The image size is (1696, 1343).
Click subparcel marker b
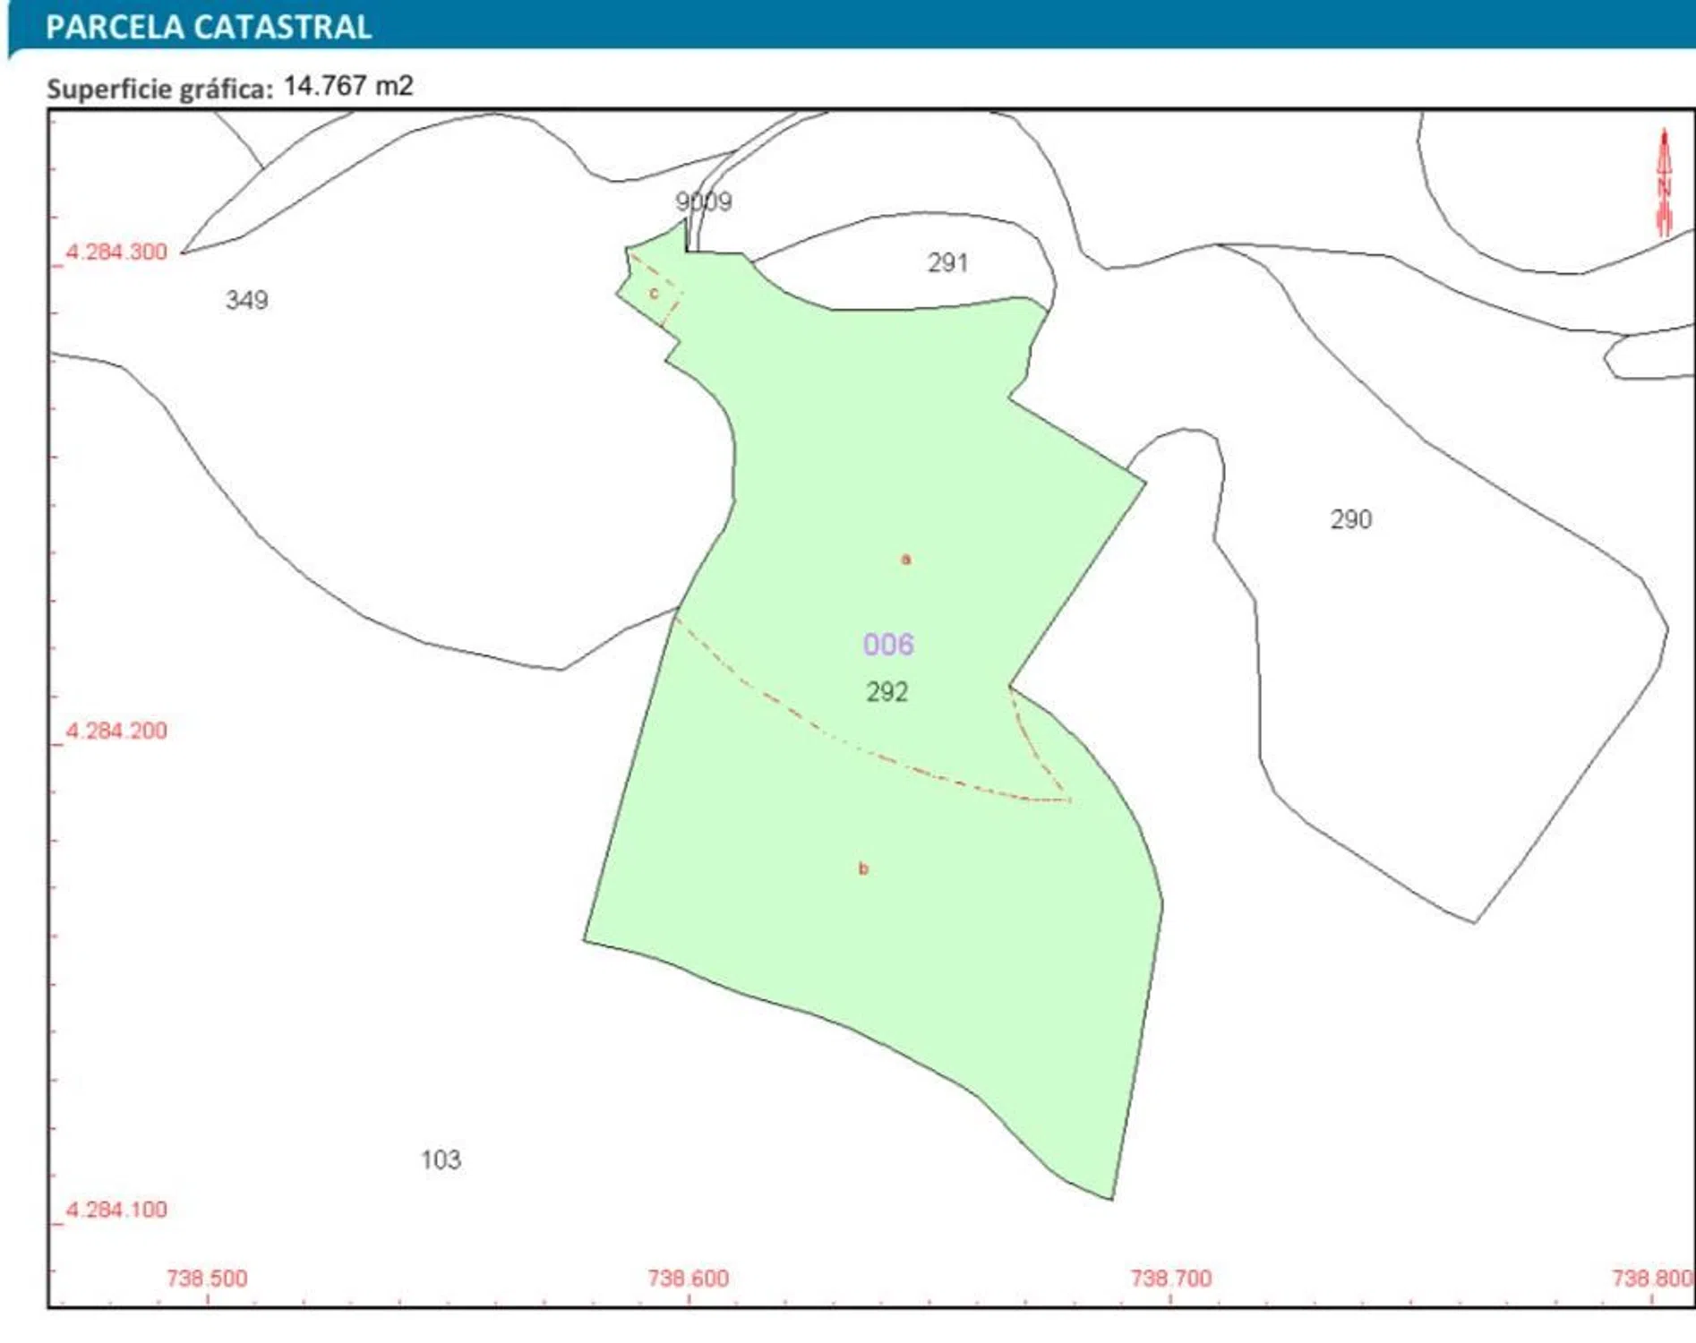click(x=863, y=868)
